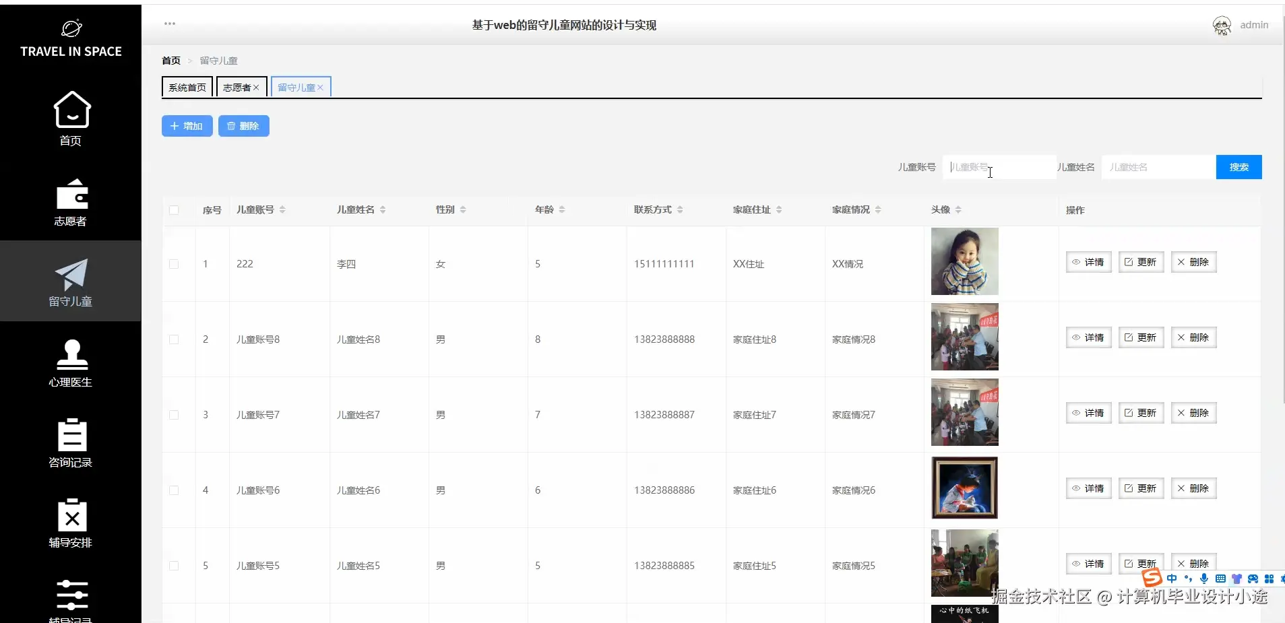Click the phone number 15111111111
Screen dimensions: 1285x623
coord(664,264)
